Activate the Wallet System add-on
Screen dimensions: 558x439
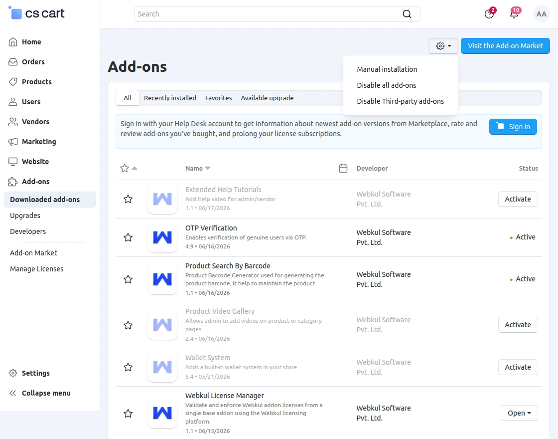click(518, 367)
